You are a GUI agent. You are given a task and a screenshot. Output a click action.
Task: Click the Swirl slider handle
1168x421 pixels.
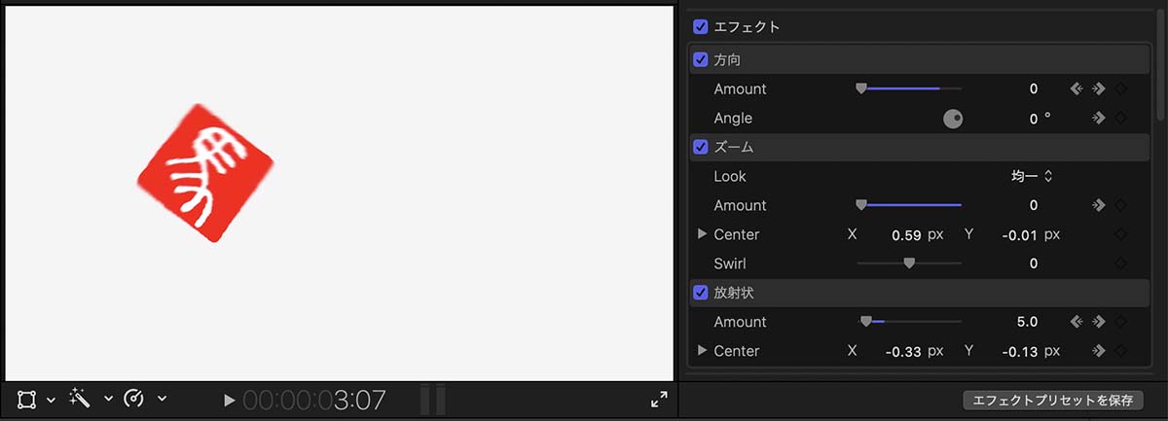pyautogui.click(x=909, y=263)
